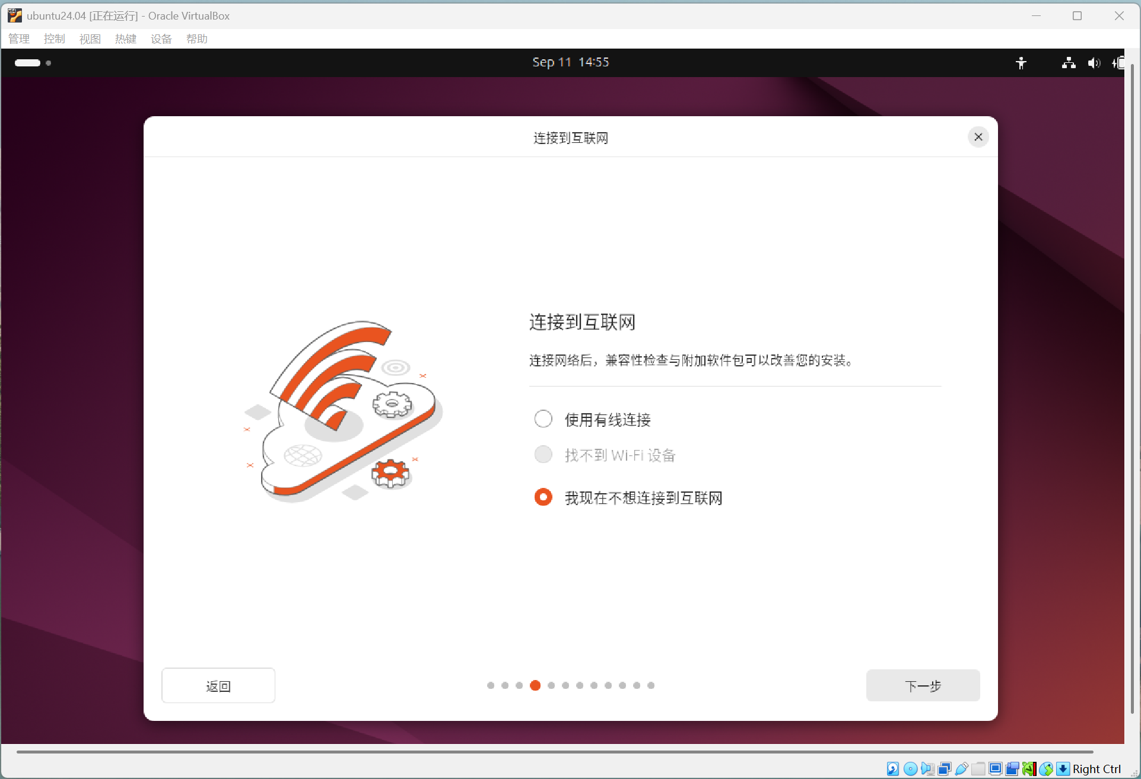Click the optical disc status icon

(x=910, y=769)
